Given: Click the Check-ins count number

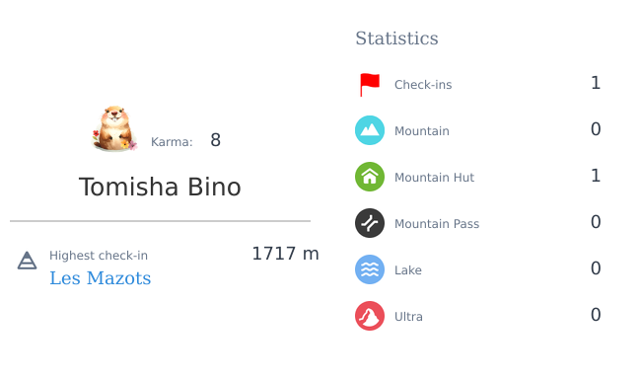Looking at the screenshot, I should click(596, 83).
